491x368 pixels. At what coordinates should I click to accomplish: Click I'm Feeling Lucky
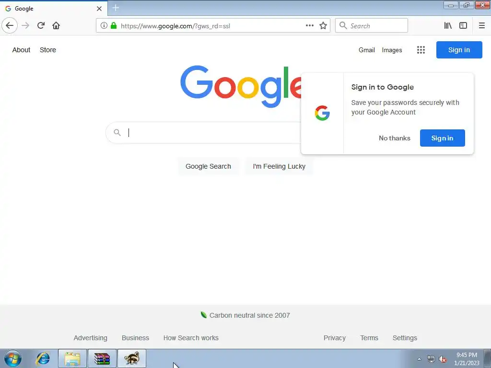point(279,166)
